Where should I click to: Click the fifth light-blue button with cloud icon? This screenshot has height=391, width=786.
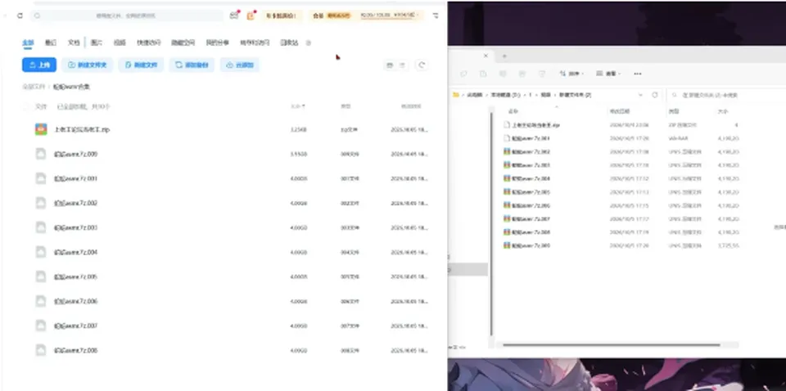click(x=240, y=65)
